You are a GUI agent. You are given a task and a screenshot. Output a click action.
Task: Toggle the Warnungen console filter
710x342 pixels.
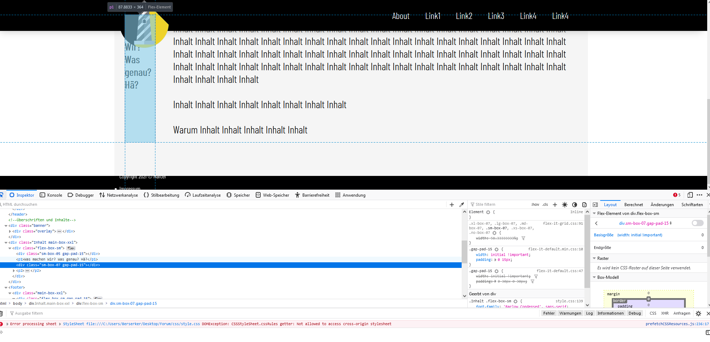570,313
